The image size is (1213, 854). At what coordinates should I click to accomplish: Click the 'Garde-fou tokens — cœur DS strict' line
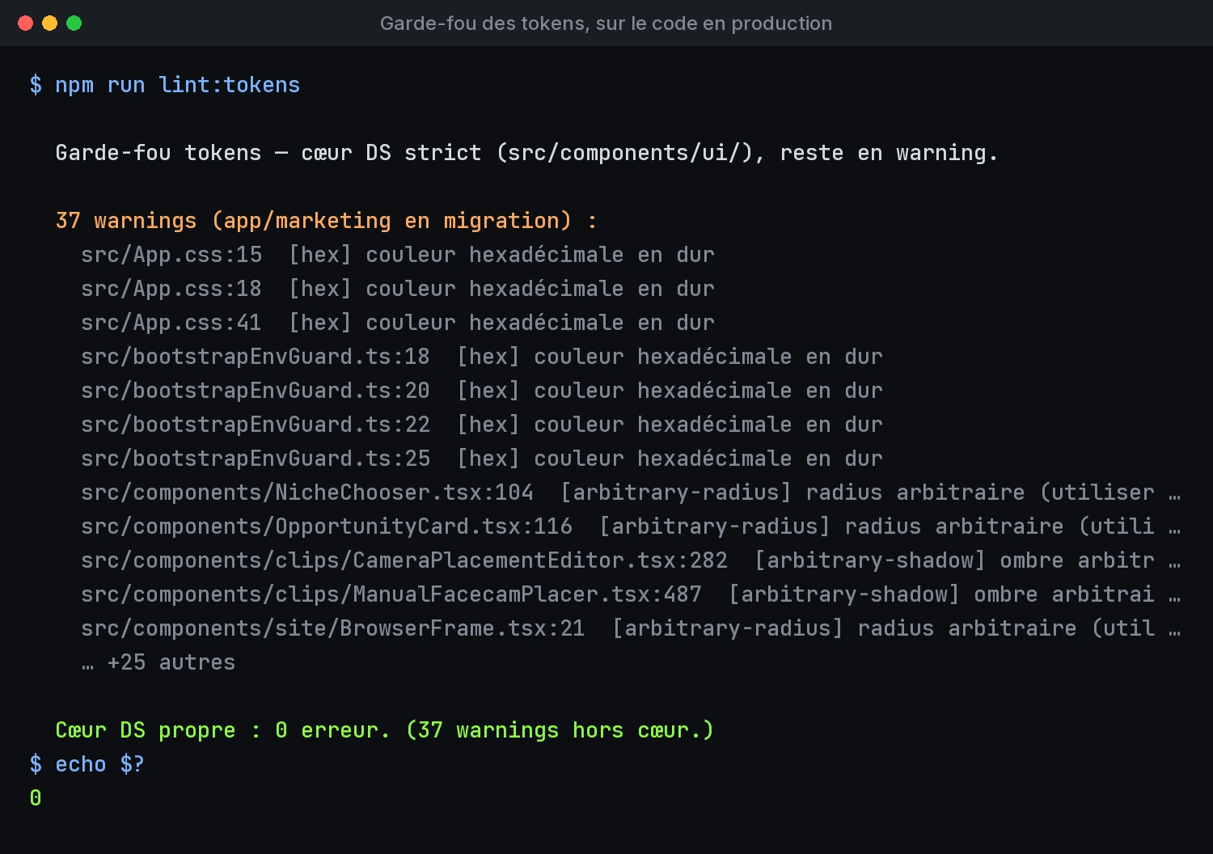pyautogui.click(x=526, y=153)
